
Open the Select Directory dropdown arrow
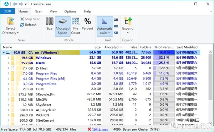pyautogui.click(x=18, y=33)
